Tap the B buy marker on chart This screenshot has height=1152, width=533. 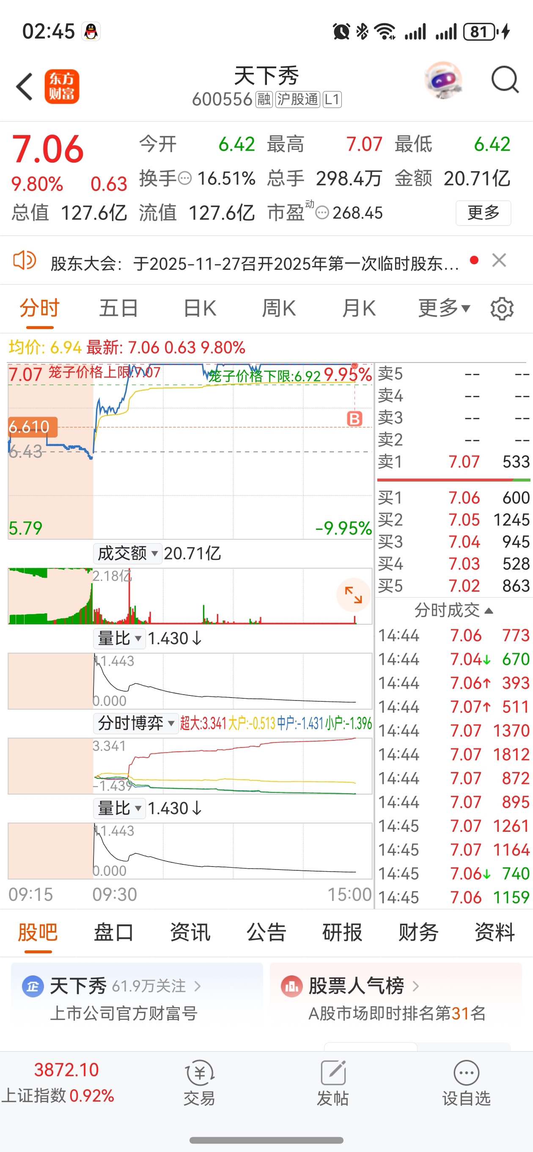pyautogui.click(x=354, y=419)
